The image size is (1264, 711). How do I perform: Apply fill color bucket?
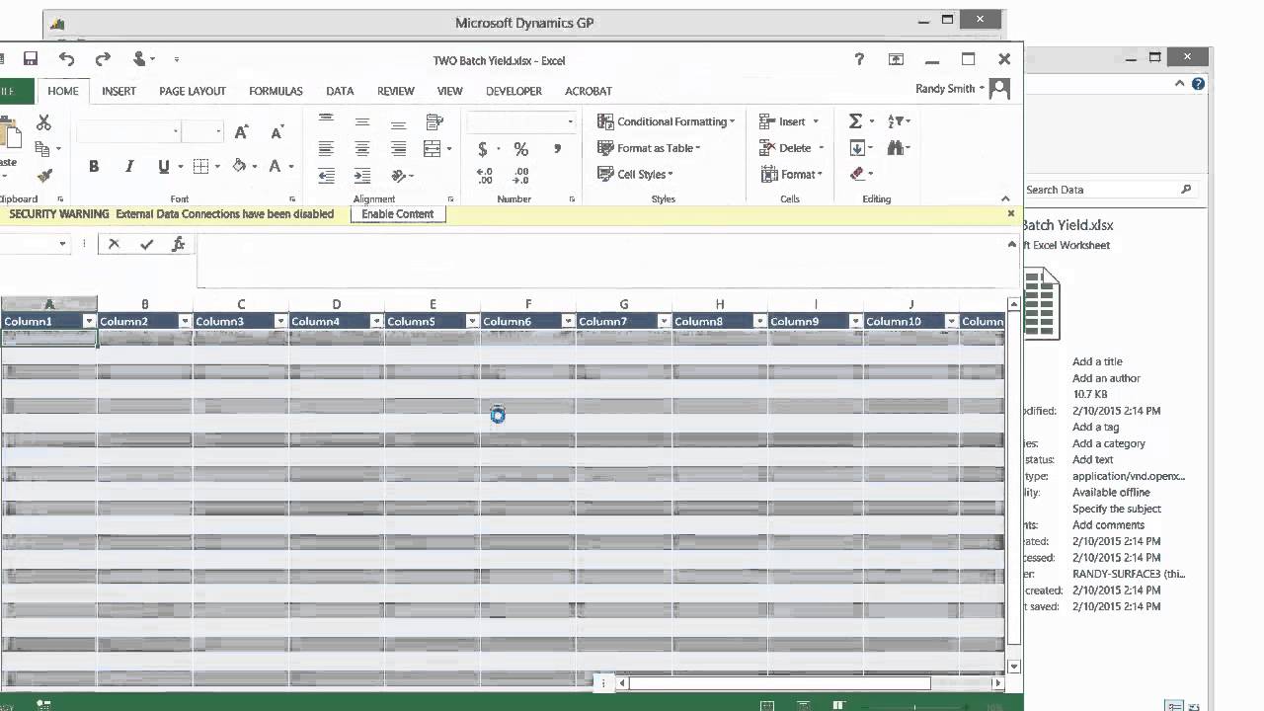pos(239,167)
